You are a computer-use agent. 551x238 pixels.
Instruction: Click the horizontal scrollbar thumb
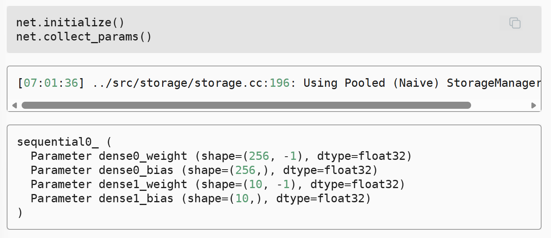tap(246, 105)
